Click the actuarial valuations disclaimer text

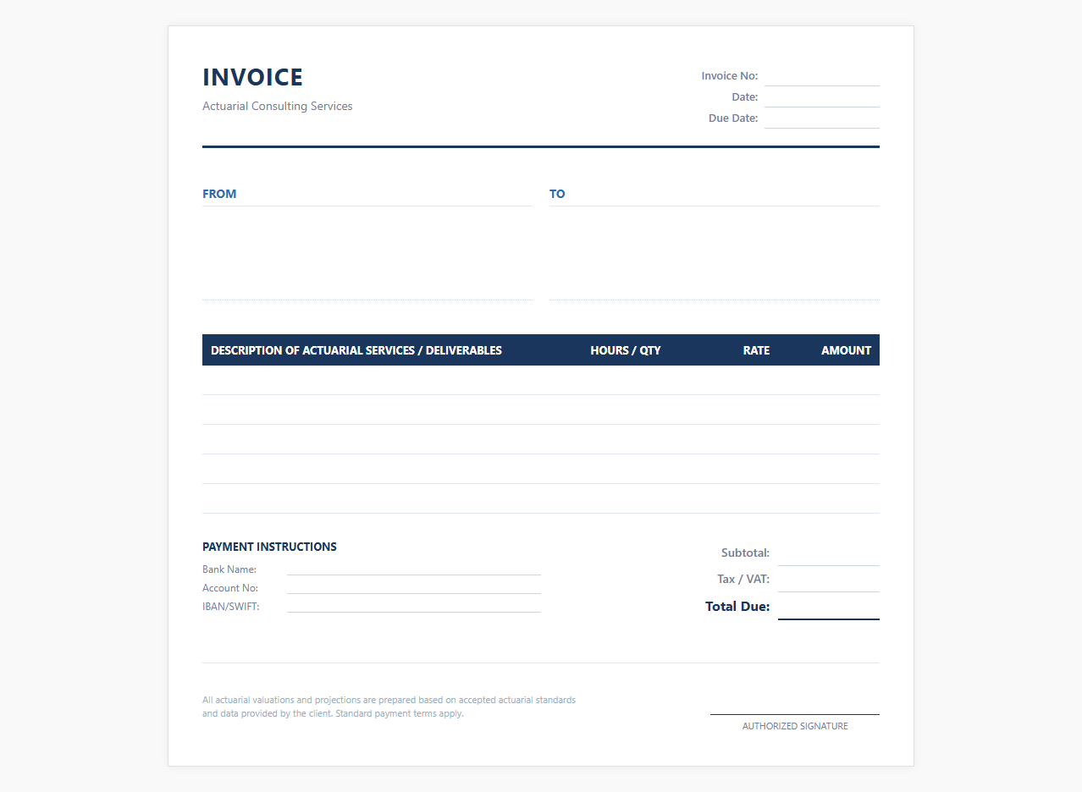(x=389, y=707)
